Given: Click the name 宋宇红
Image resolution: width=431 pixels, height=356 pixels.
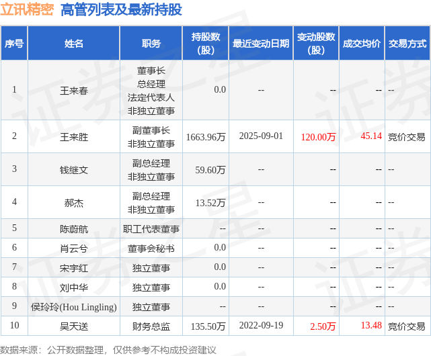Looking at the screenshot, I should click(x=74, y=268).
